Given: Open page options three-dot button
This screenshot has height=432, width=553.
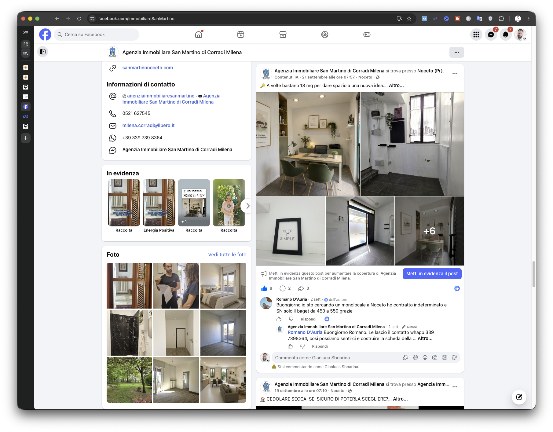Looking at the screenshot, I should 456,52.
